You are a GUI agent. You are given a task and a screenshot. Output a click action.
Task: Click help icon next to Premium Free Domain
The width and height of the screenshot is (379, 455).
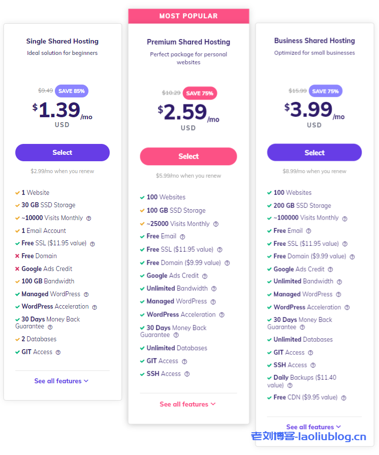tap(227, 263)
